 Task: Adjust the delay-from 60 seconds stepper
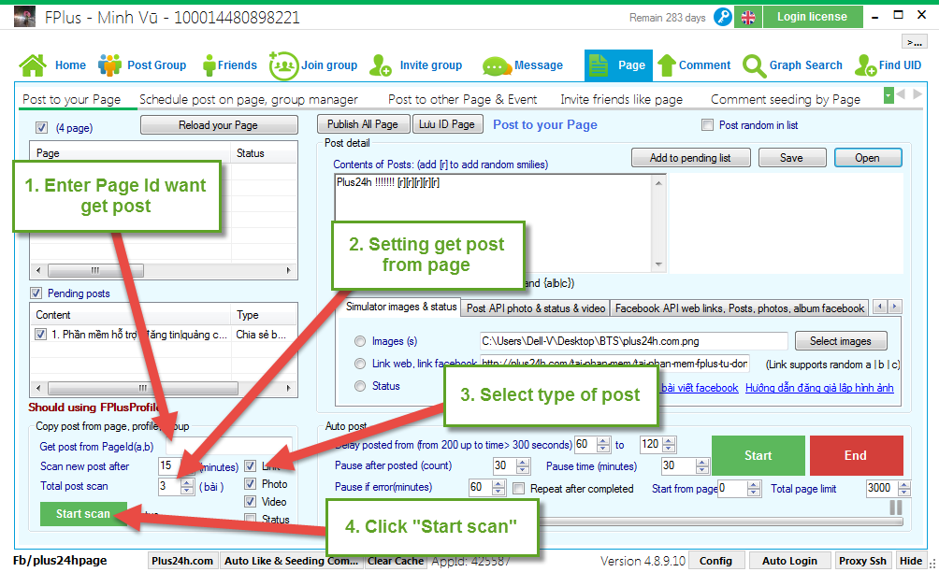(x=603, y=445)
